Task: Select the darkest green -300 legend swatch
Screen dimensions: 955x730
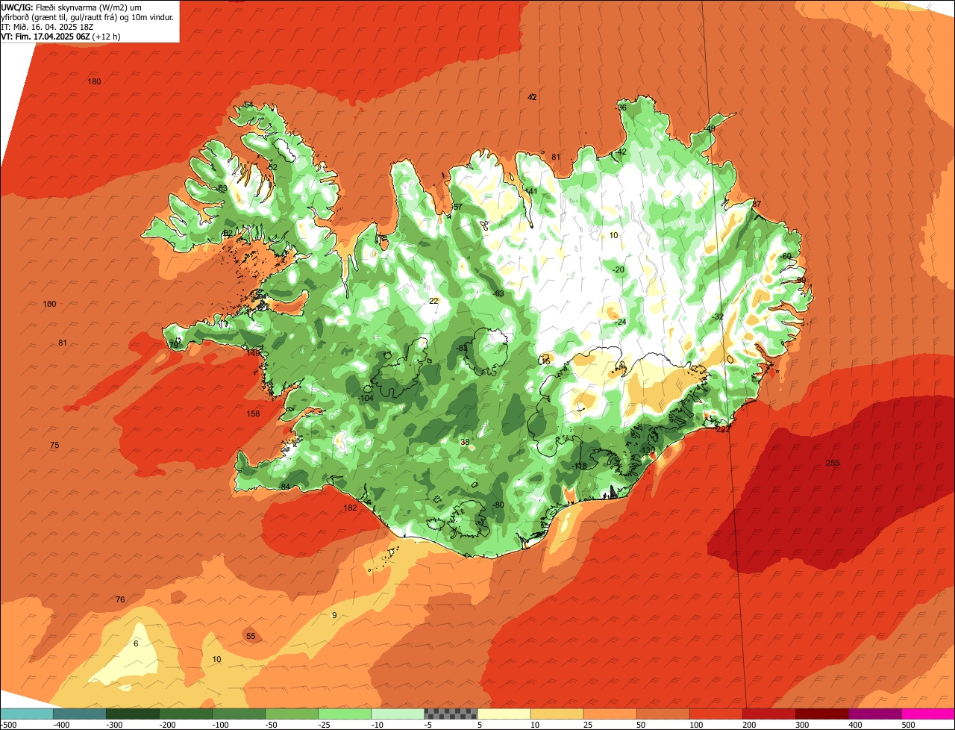Action: tap(133, 714)
